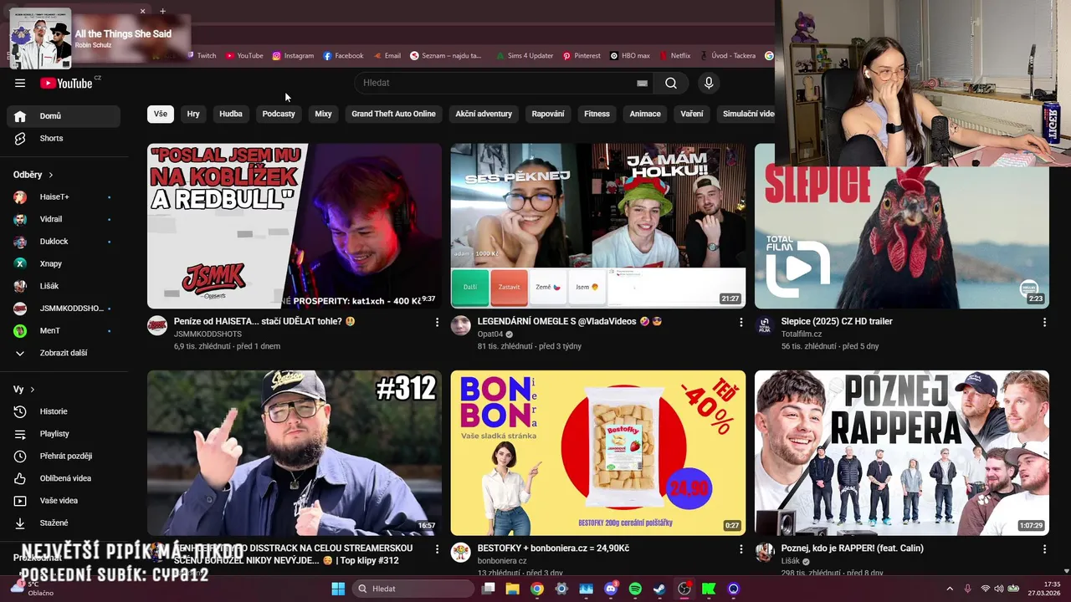
Task: Click the Windows Start button
Action: coord(338,589)
